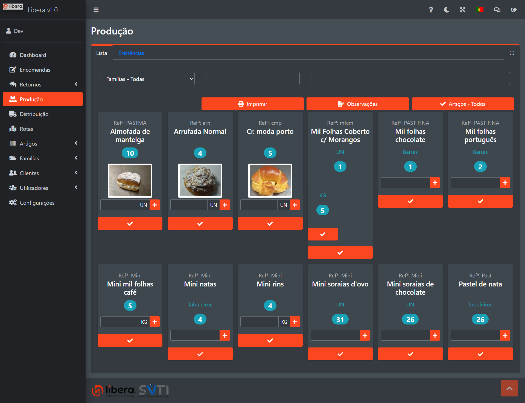Image resolution: width=525 pixels, height=403 pixels.
Task: Toggle the Artigos - Todos filter
Action: click(x=463, y=104)
